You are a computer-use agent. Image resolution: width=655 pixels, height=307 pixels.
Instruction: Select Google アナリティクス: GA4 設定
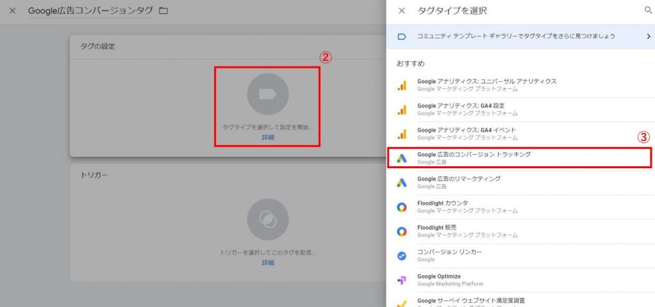click(x=521, y=109)
